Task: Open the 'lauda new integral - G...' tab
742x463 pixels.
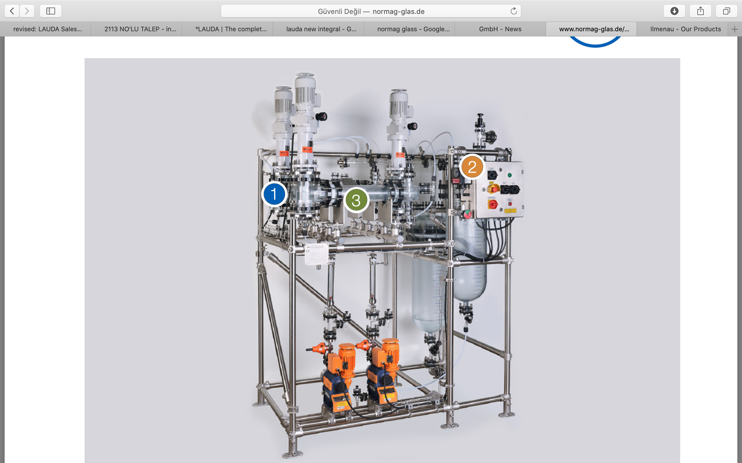Action: click(x=321, y=29)
